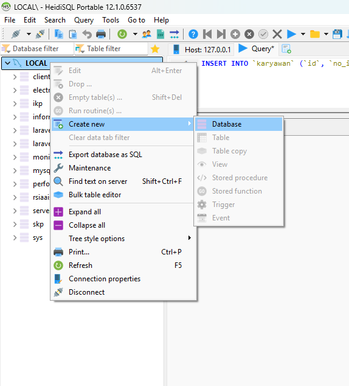Open the File menu
The width and height of the screenshot is (349, 386).
pyautogui.click(x=10, y=20)
